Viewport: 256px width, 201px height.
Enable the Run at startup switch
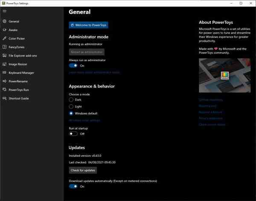pyautogui.click(x=73, y=134)
